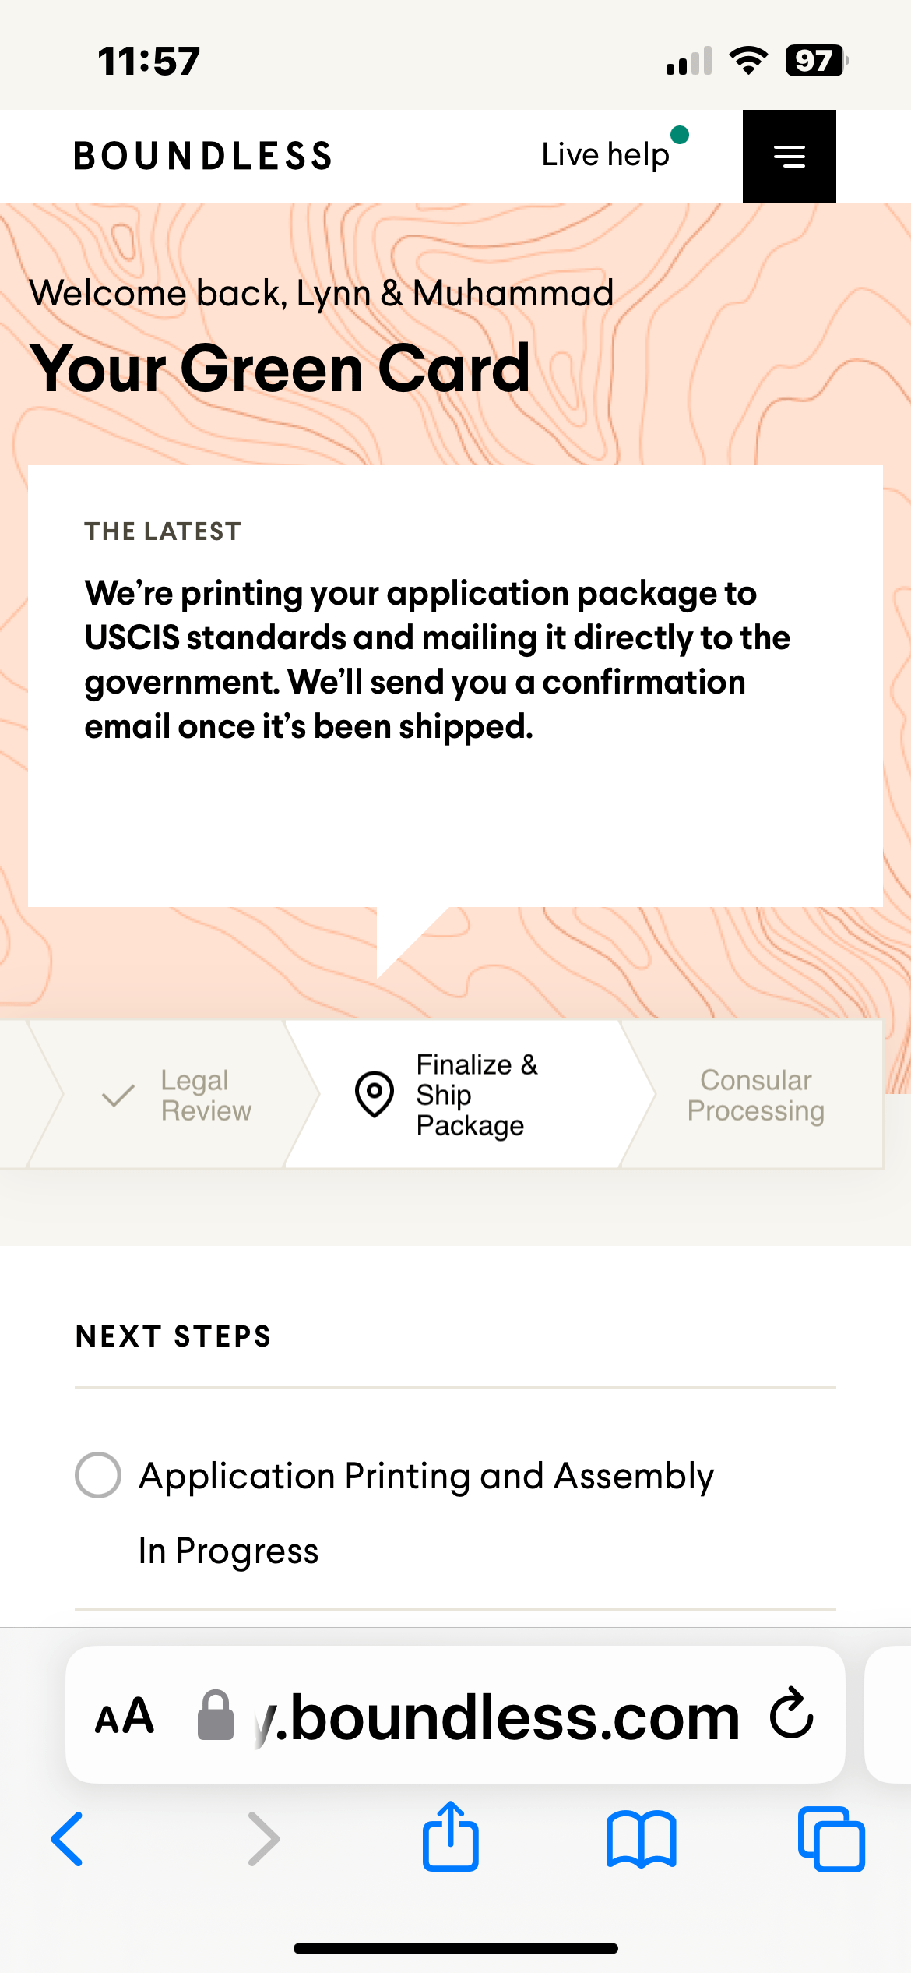
Task: Tap the Legal Review checkmark icon
Action: click(x=118, y=1096)
